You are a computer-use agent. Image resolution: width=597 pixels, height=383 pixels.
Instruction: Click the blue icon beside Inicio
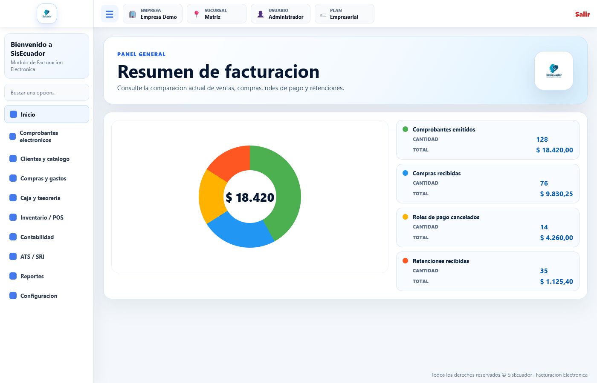click(13, 114)
